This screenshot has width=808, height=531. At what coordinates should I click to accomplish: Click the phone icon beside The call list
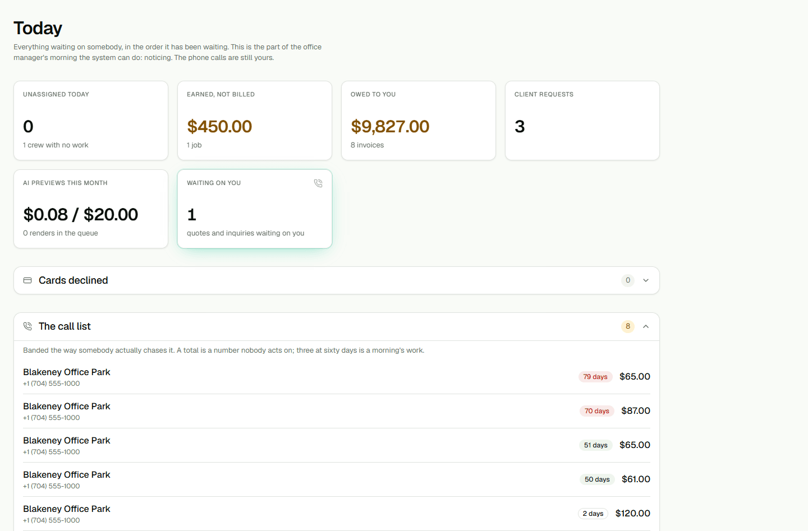click(x=27, y=326)
